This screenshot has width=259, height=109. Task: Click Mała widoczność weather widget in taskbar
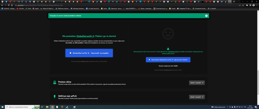coord(218,107)
